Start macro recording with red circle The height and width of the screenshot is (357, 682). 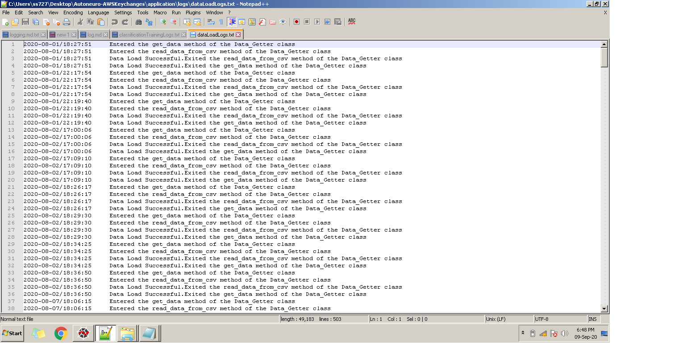click(296, 21)
